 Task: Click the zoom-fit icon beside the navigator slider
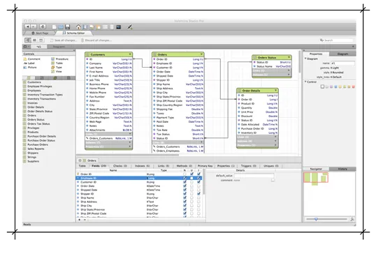tap(352, 219)
